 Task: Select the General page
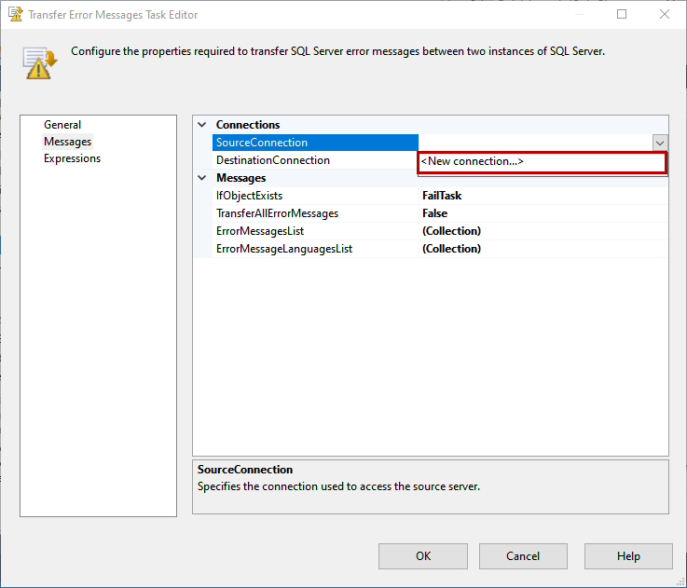[x=62, y=125]
